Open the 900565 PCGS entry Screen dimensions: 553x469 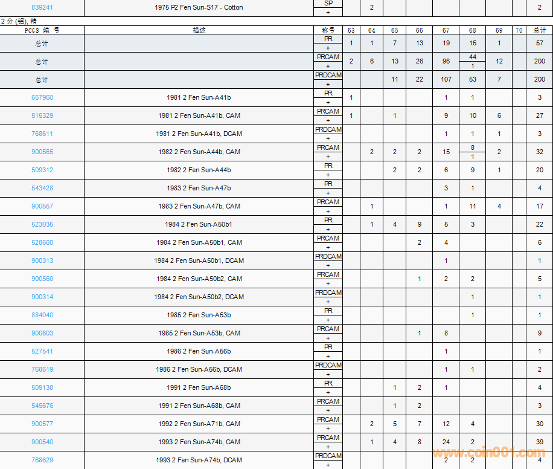click(42, 152)
